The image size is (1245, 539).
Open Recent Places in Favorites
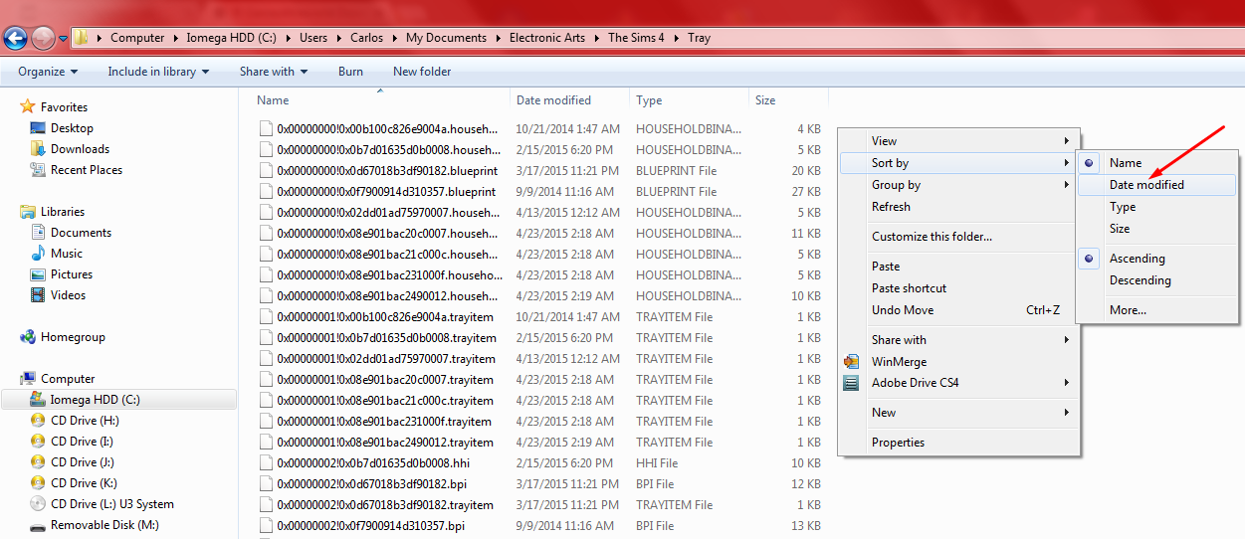coord(87,170)
